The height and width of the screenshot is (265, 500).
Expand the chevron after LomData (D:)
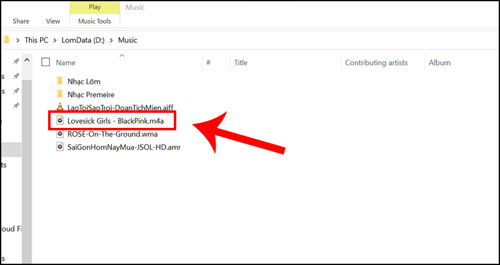tap(111, 41)
